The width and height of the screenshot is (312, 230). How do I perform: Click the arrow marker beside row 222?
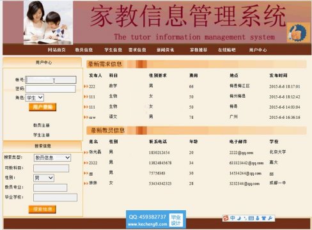tap(86, 86)
